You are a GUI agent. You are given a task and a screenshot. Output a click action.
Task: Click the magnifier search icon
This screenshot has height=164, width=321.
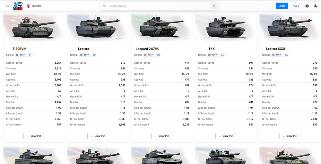tap(105, 6)
